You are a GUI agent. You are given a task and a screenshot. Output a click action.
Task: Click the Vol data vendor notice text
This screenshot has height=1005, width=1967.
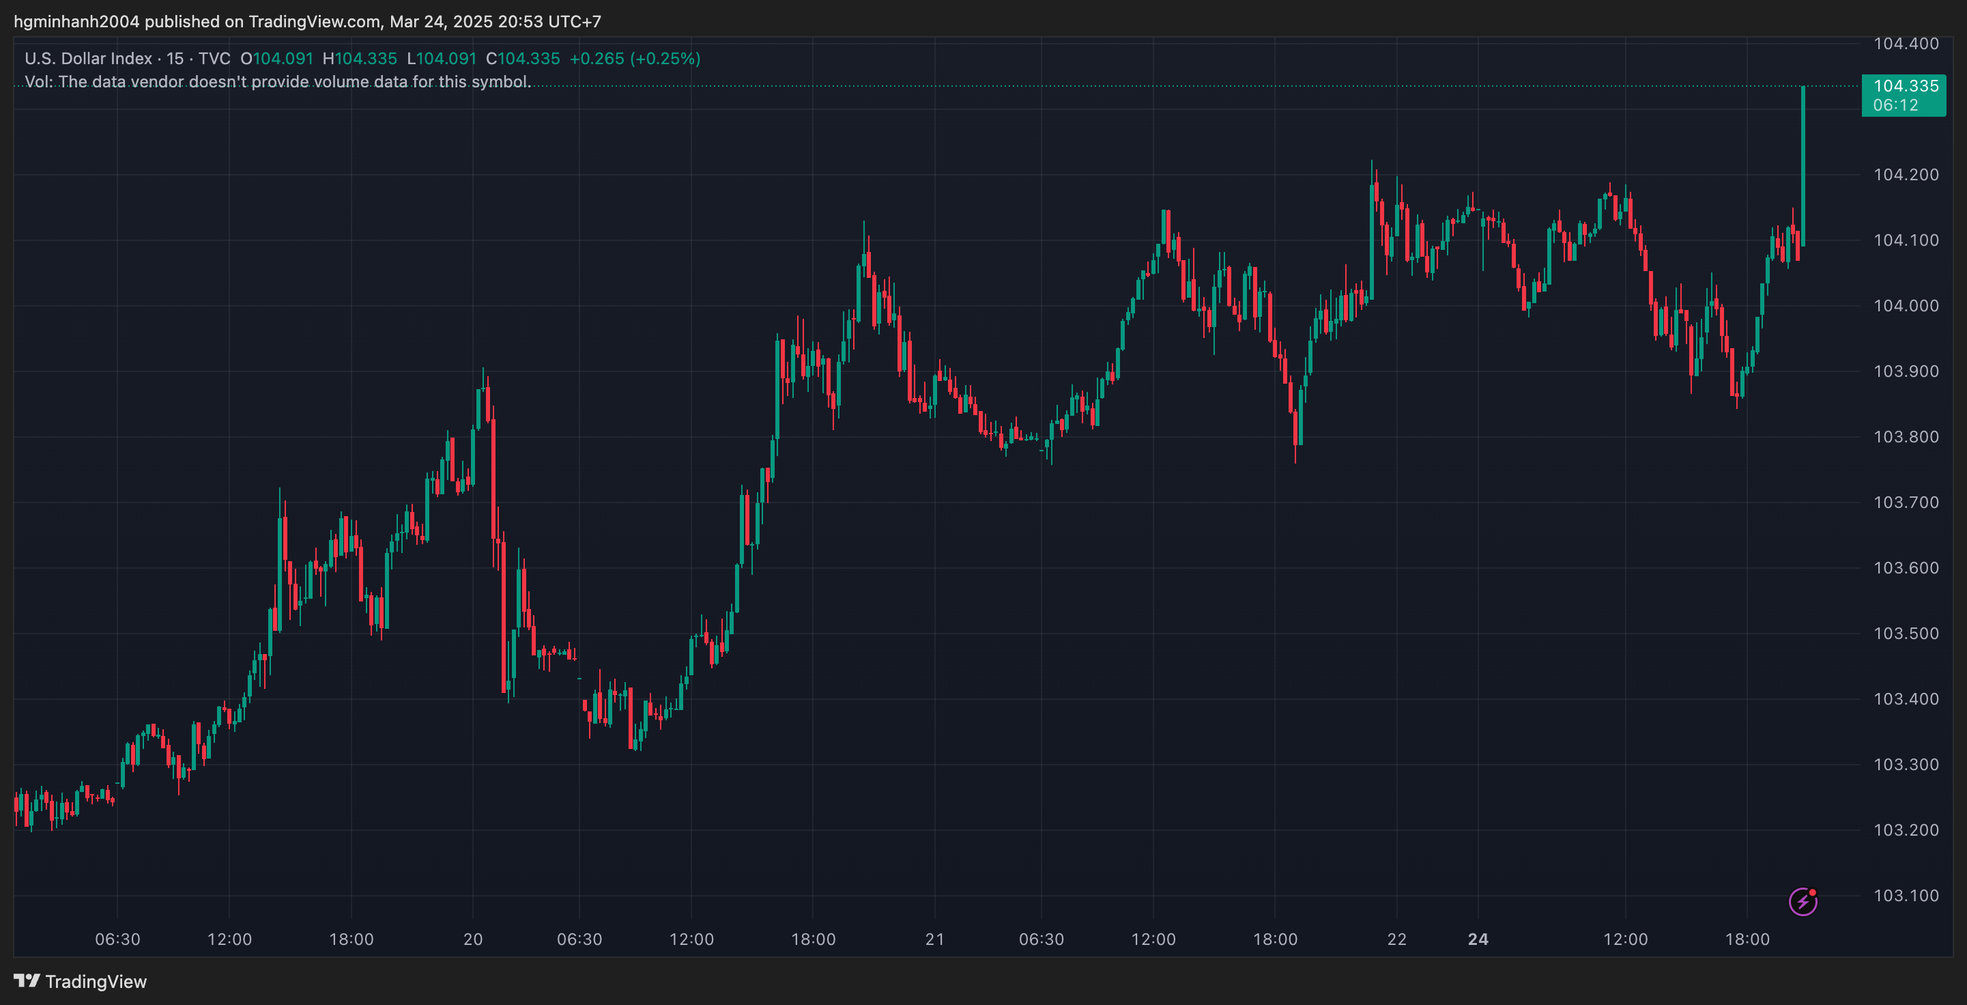278,82
